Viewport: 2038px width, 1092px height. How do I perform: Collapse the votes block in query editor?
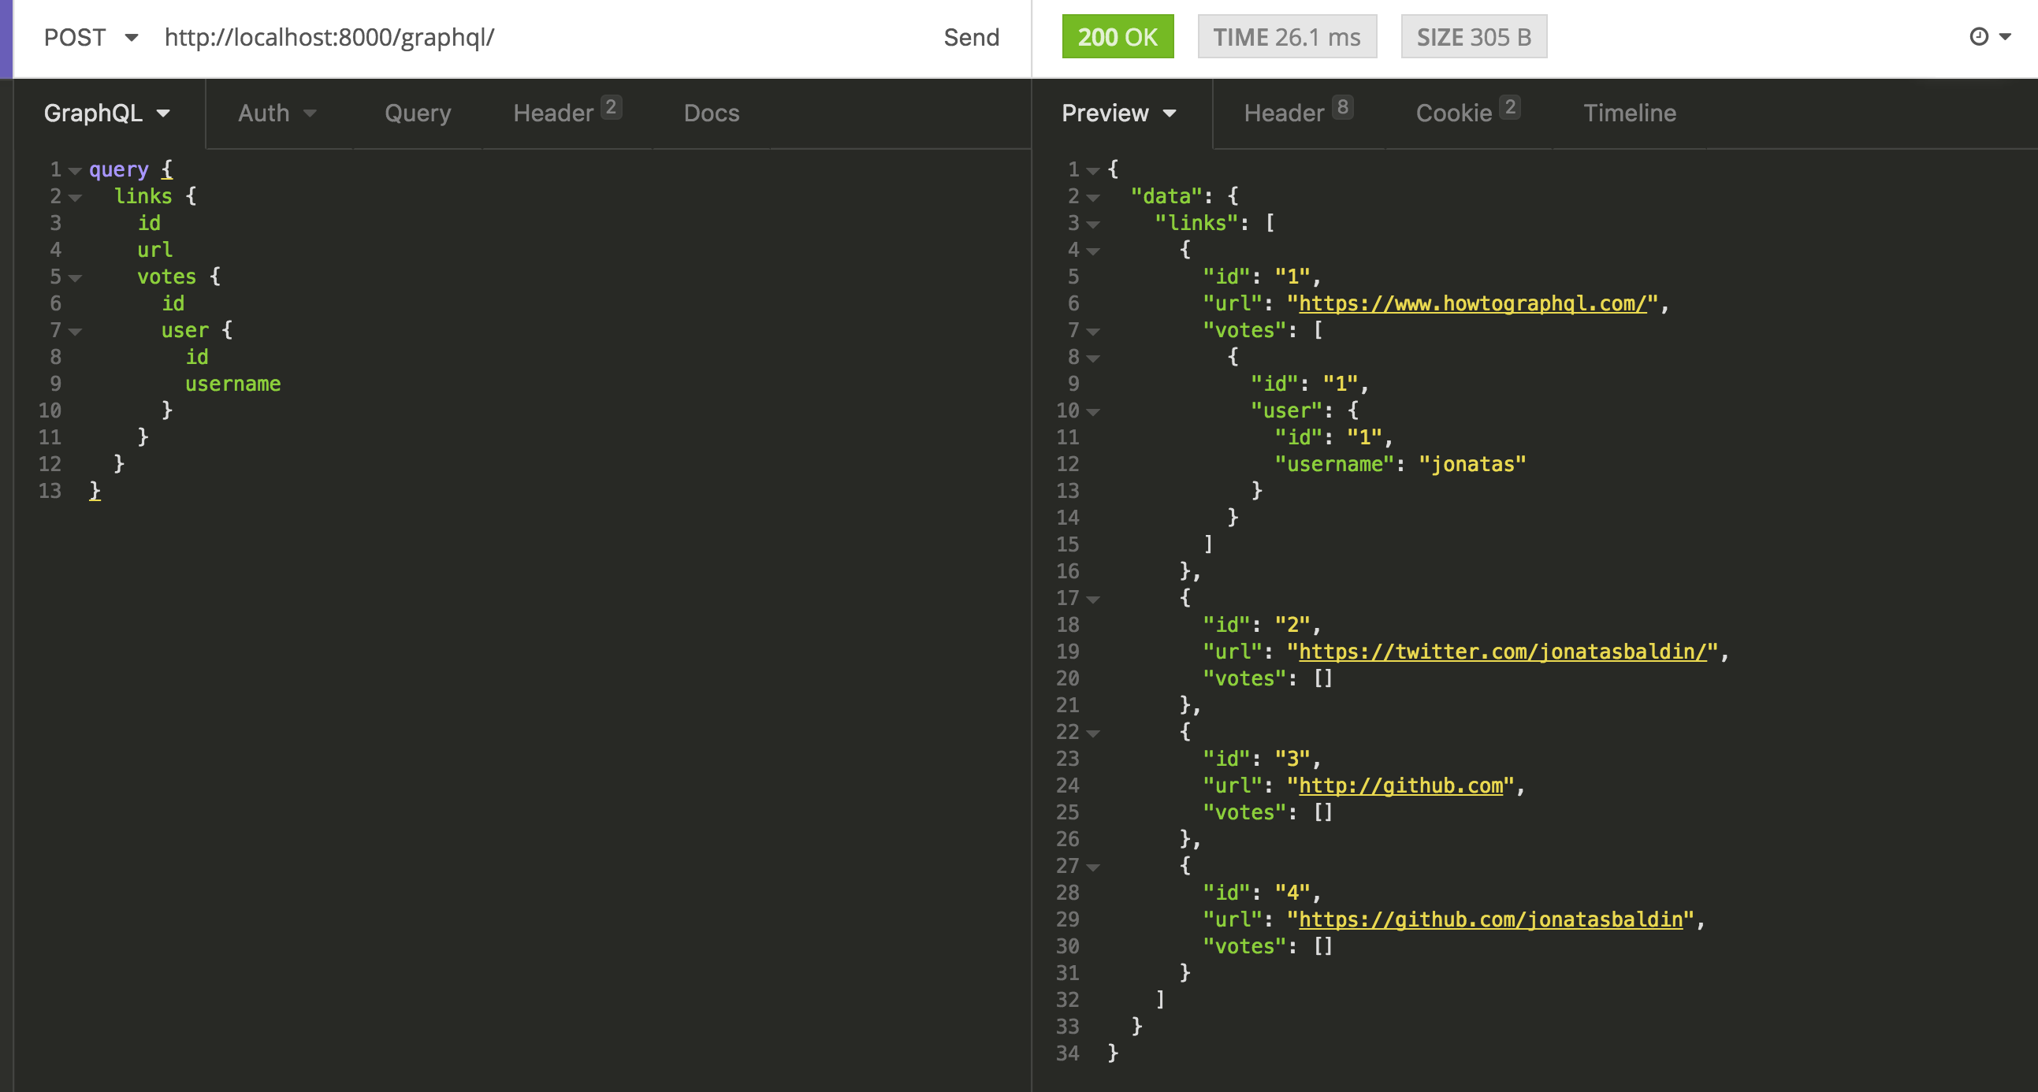point(75,278)
